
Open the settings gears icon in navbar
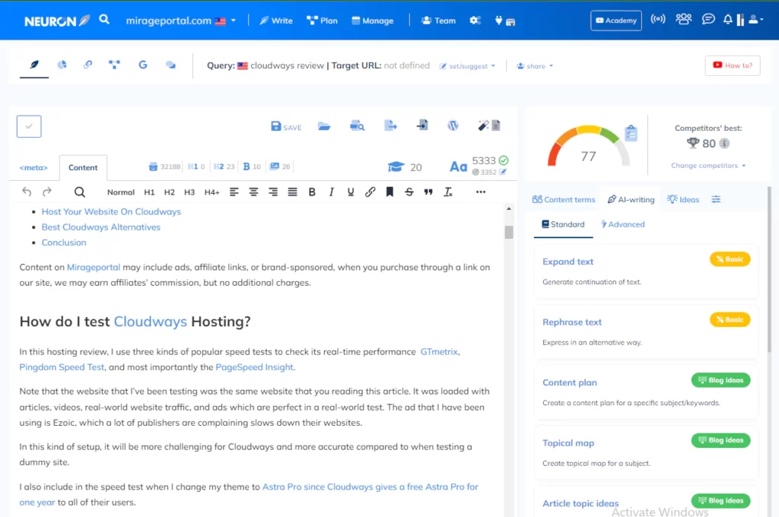click(475, 21)
